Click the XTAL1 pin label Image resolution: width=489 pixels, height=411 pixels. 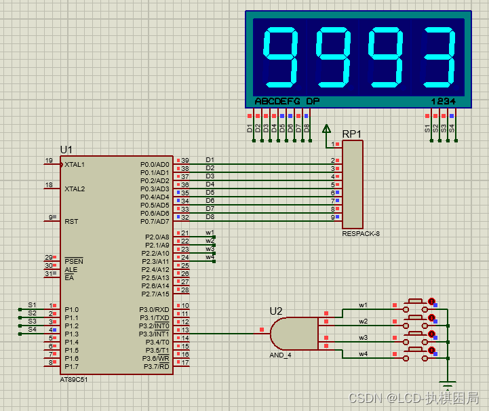click(x=75, y=164)
